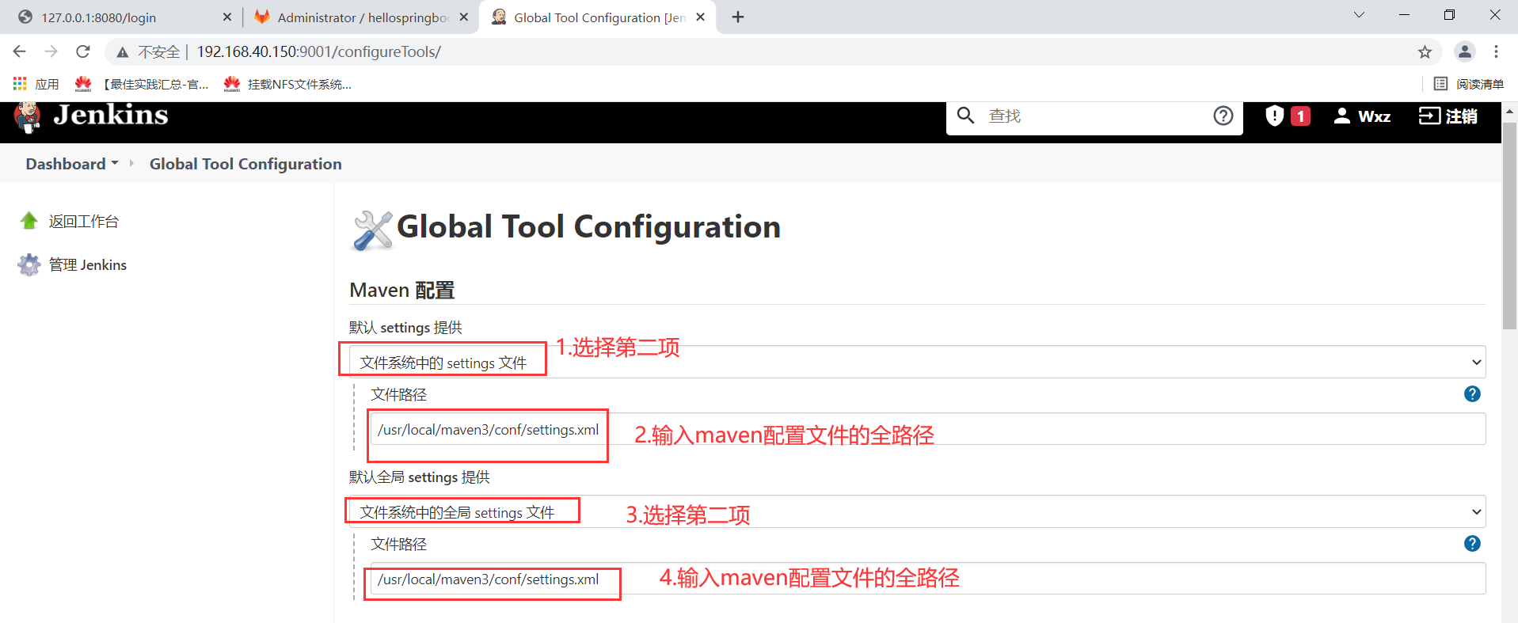Open the Jenkins home title link

coord(111,116)
